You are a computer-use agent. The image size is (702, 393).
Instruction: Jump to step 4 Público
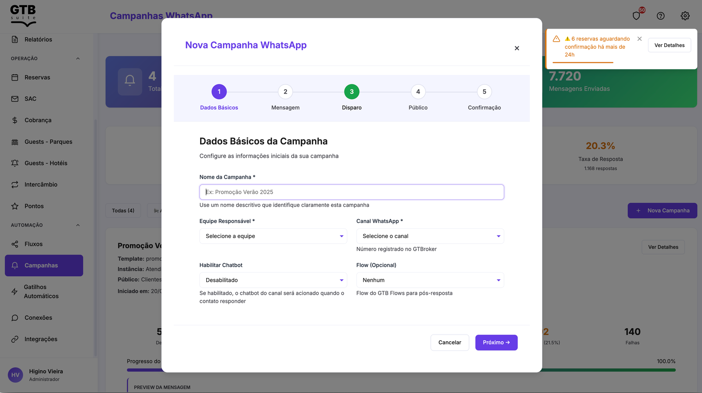pos(418,92)
